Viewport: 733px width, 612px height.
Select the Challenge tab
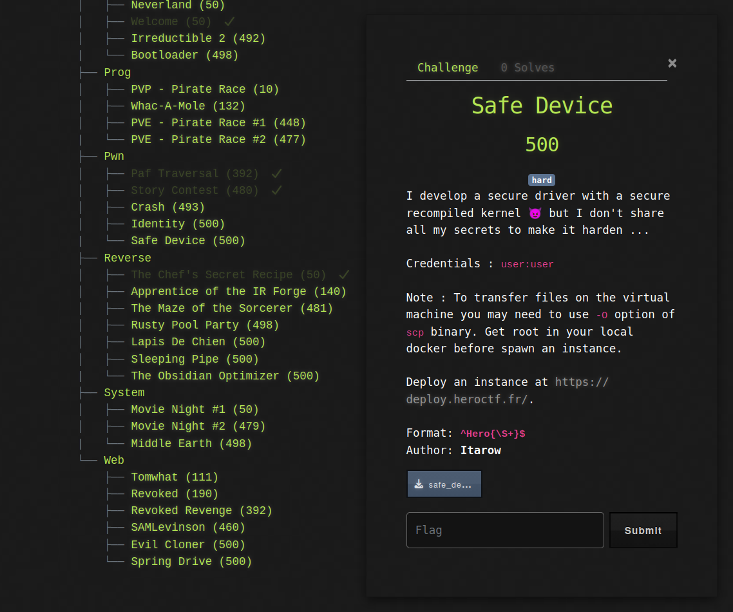(447, 68)
